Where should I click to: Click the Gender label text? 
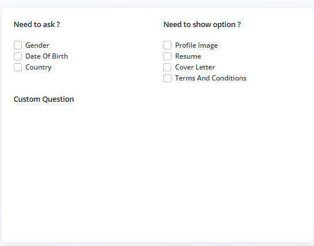pos(37,45)
